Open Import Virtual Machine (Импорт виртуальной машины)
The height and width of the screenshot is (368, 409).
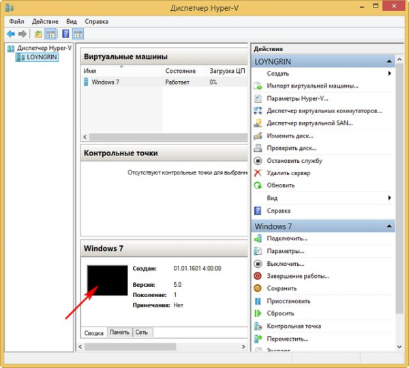coord(312,86)
